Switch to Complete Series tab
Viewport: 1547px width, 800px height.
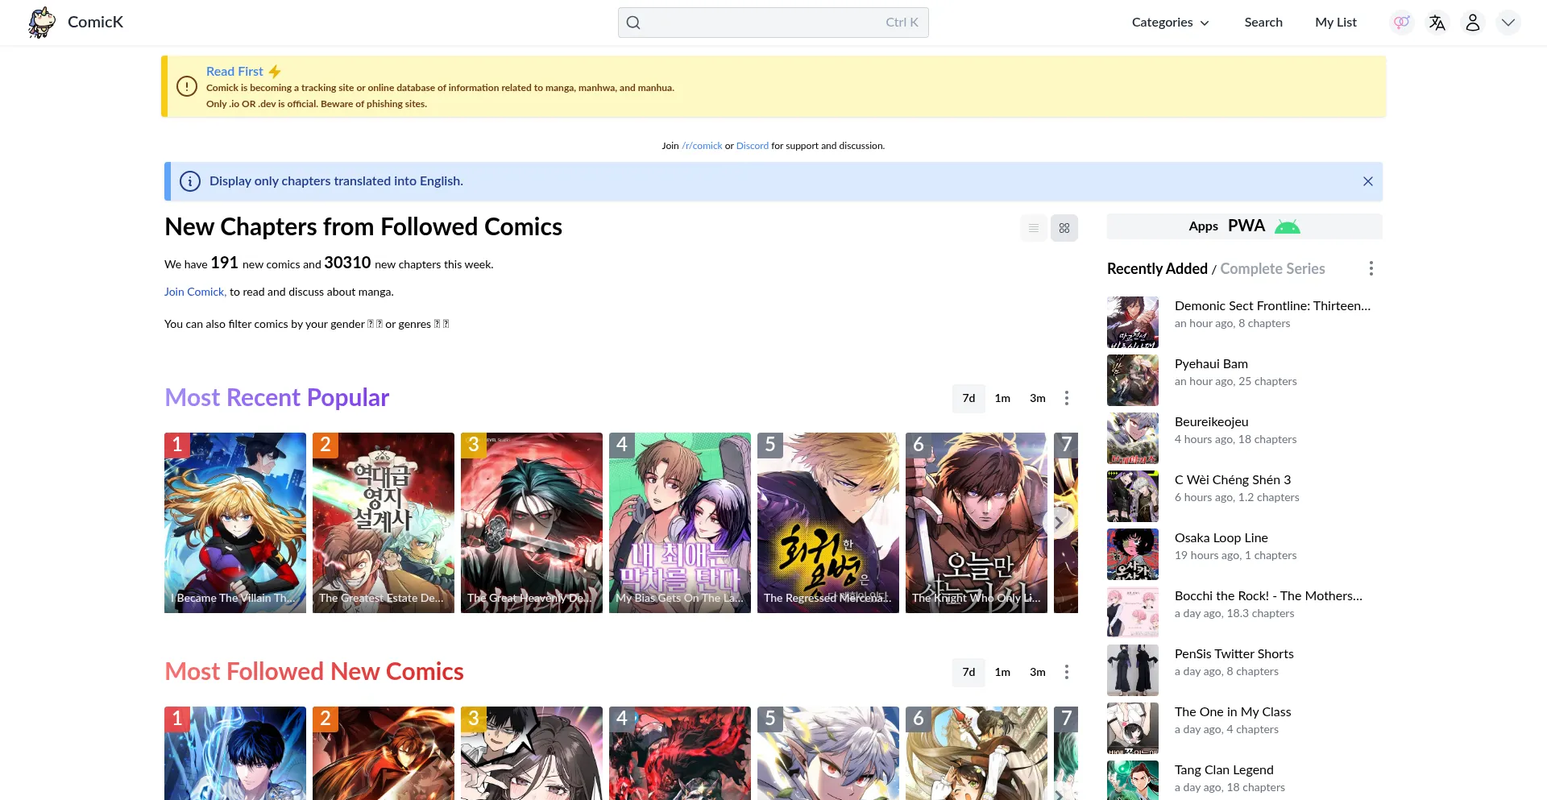click(1272, 269)
